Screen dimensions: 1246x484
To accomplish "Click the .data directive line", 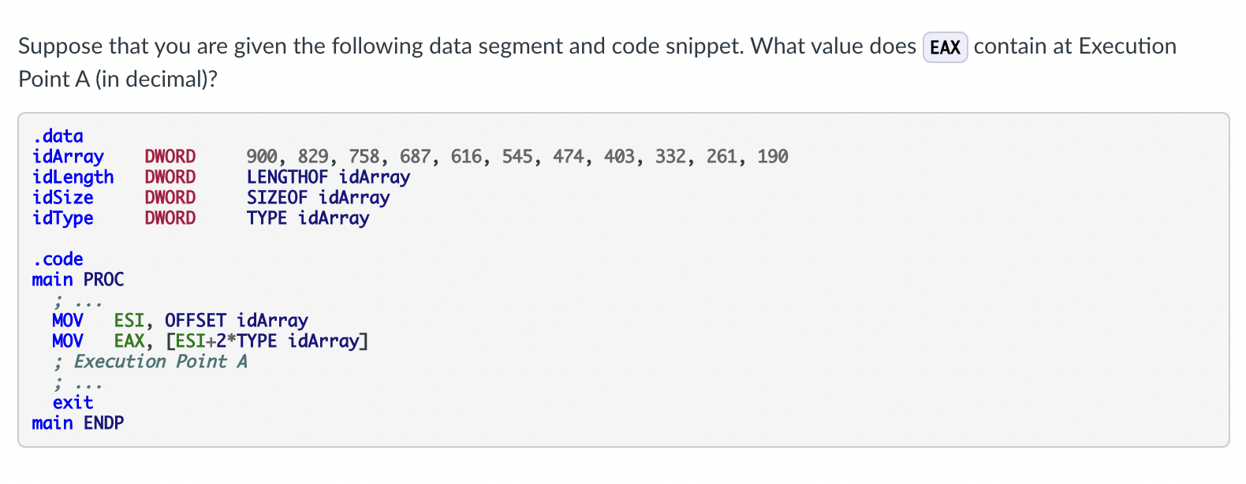I will pyautogui.click(x=58, y=136).
